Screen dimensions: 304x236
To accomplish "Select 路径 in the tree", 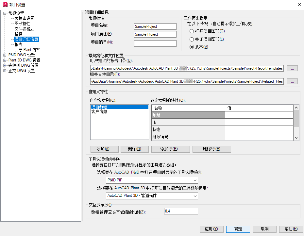I will tap(18, 34).
